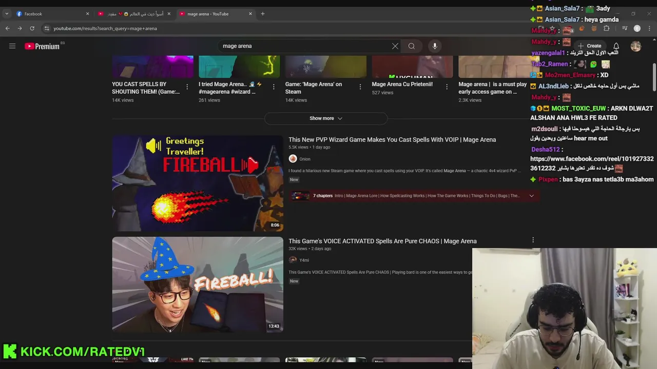Screen dimensions: 657x369
Task: Open options menu for Y4mi video
Action: tap(533, 240)
